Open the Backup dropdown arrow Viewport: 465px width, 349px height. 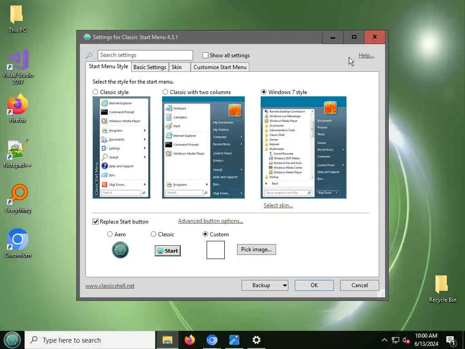pos(285,285)
